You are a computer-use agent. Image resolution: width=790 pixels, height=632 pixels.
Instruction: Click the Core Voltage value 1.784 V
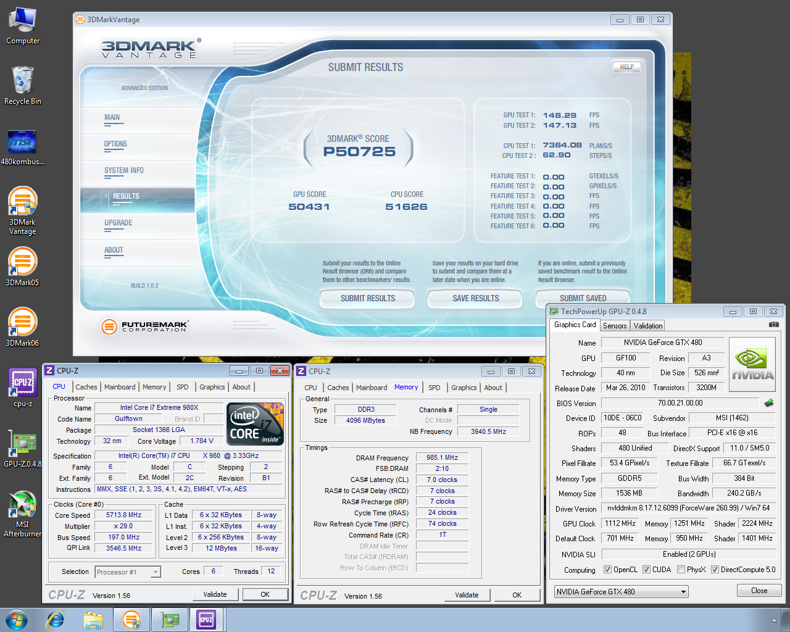point(202,441)
